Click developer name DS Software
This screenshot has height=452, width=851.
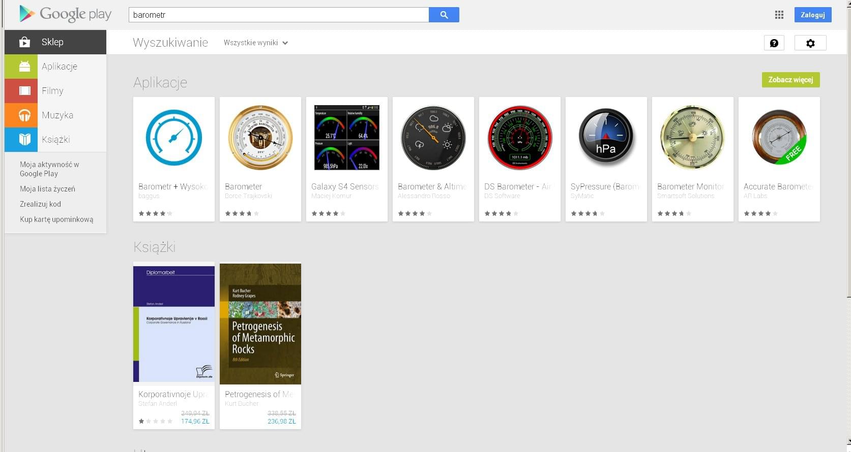502,196
